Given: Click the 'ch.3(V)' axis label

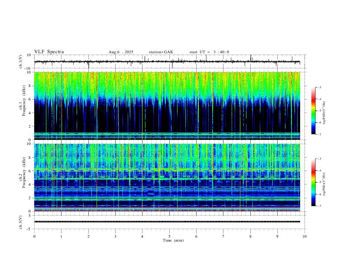Looking at the screenshot, I should [21, 222].
